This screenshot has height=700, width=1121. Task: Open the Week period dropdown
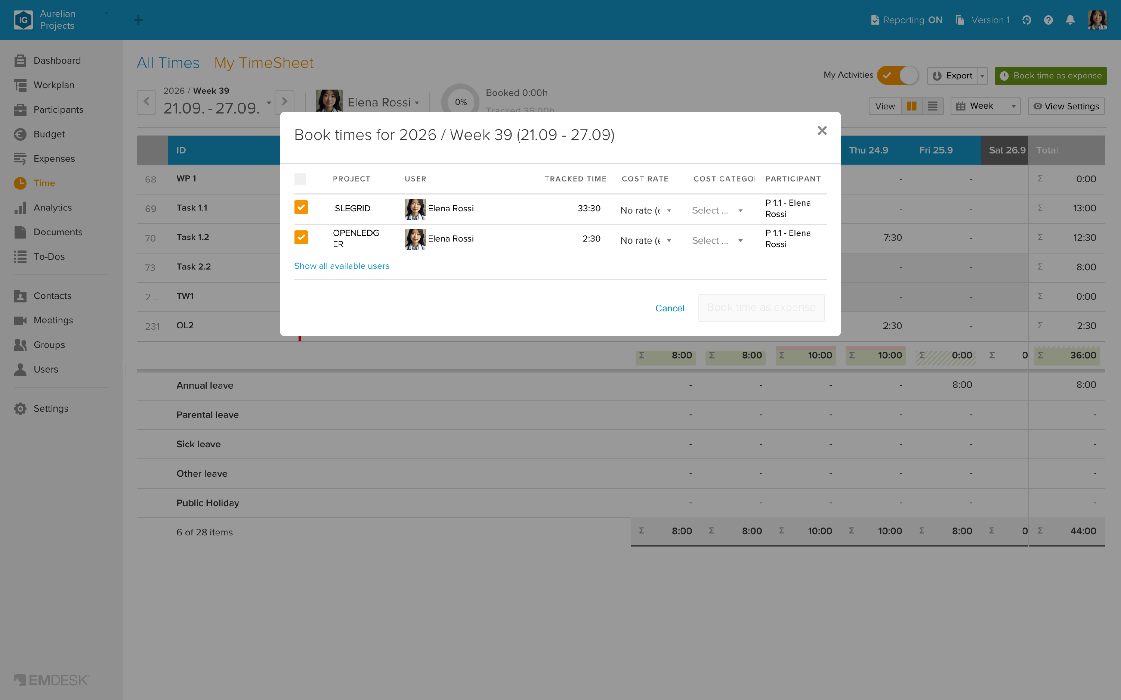(x=986, y=106)
